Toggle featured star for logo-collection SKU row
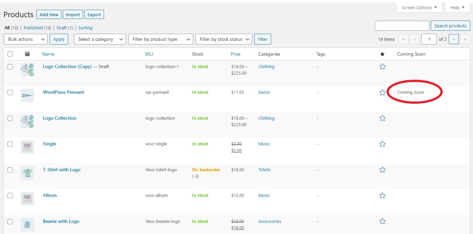 (x=382, y=118)
